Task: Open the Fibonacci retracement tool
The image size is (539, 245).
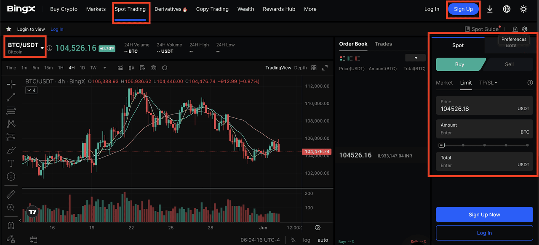Action: [11, 111]
